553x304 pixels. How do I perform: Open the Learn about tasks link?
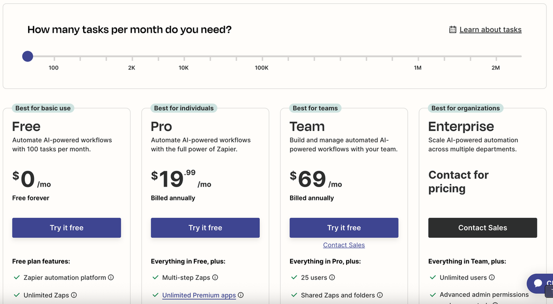pyautogui.click(x=490, y=30)
